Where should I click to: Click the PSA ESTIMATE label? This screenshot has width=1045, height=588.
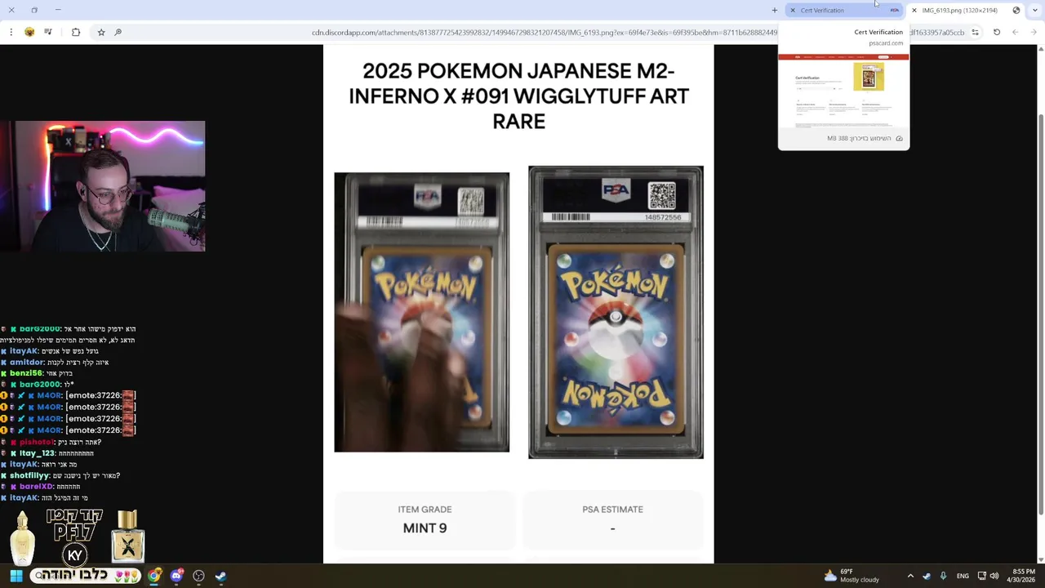612,509
